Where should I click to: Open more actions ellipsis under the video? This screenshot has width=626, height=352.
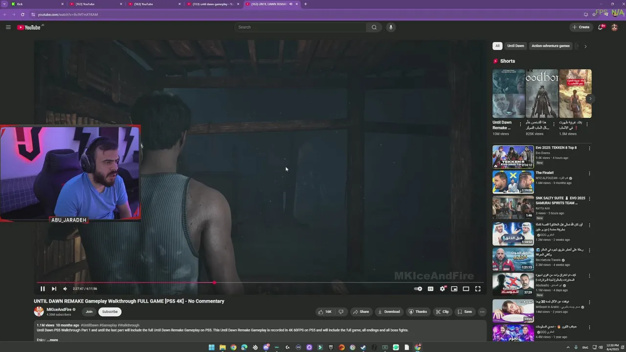click(x=482, y=312)
